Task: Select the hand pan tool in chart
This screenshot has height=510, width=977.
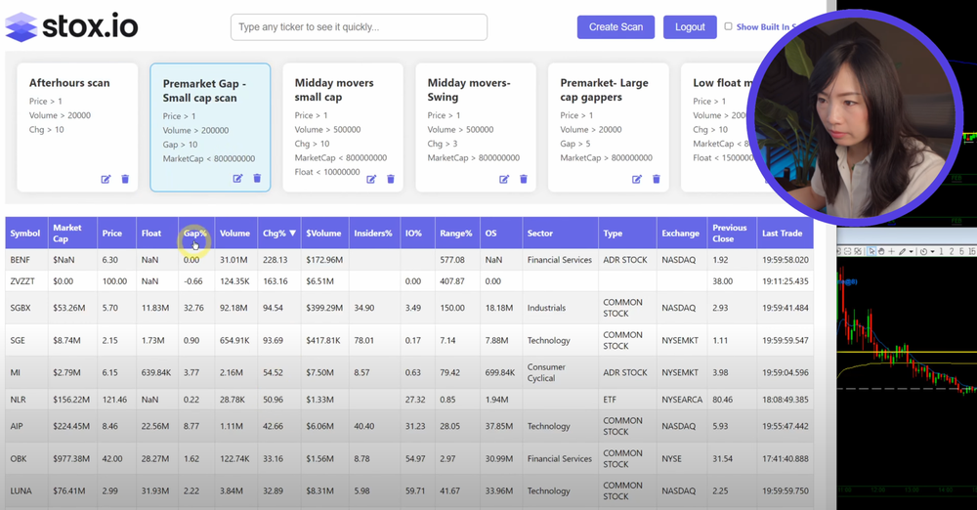Action: pos(881,251)
